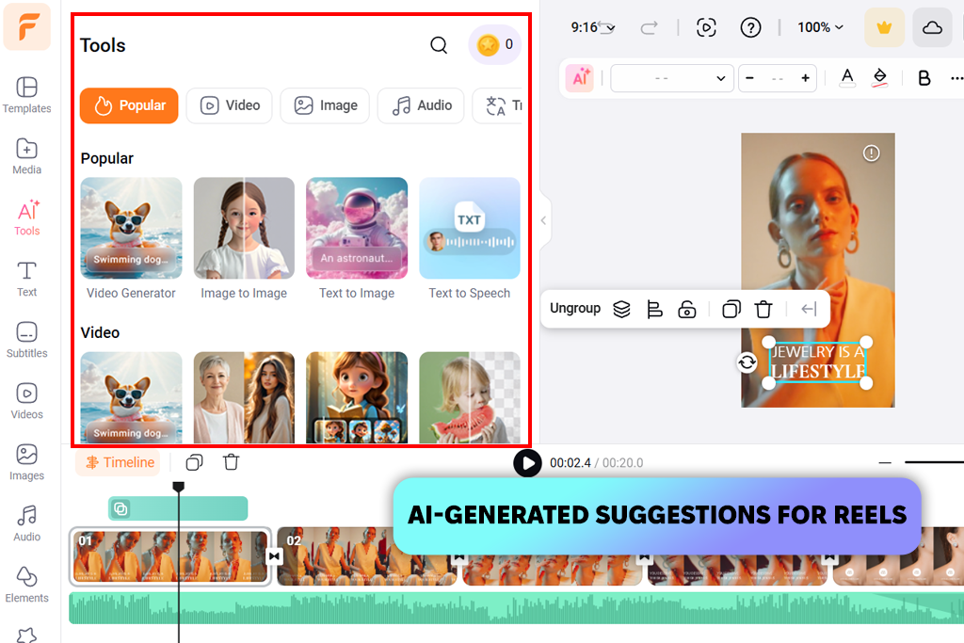Open the Text to Image tool
Screen dimensions: 964x643
click(357, 238)
